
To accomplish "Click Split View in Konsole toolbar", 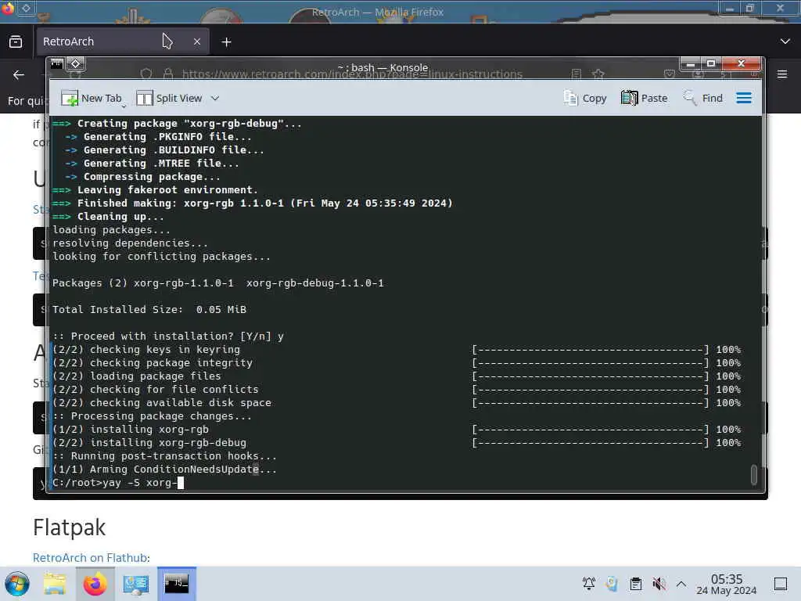I will coord(169,98).
